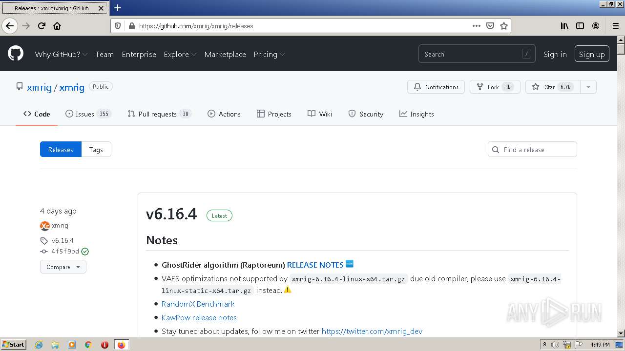Screen dimensions: 625x351
Task: Select the Releases toggle button
Action: click(61, 150)
